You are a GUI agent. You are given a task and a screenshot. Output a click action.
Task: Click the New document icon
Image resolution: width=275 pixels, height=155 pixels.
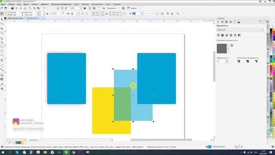click(2, 8)
